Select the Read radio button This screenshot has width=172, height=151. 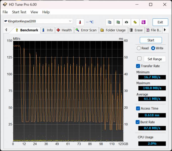(139, 48)
